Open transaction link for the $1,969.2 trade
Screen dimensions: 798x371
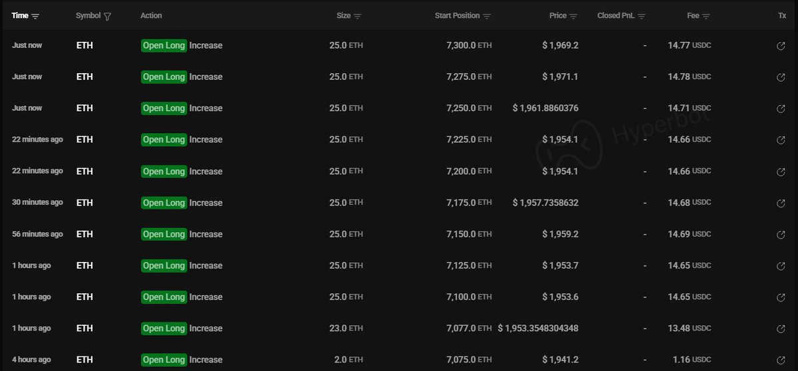point(781,46)
